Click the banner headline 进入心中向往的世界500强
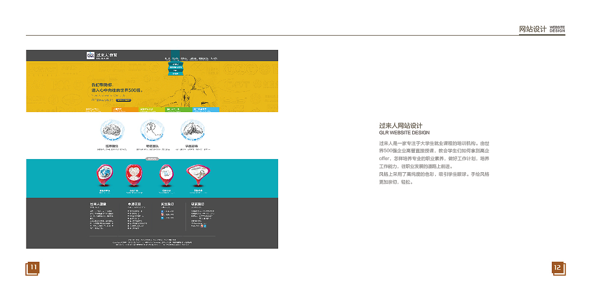 (117, 91)
